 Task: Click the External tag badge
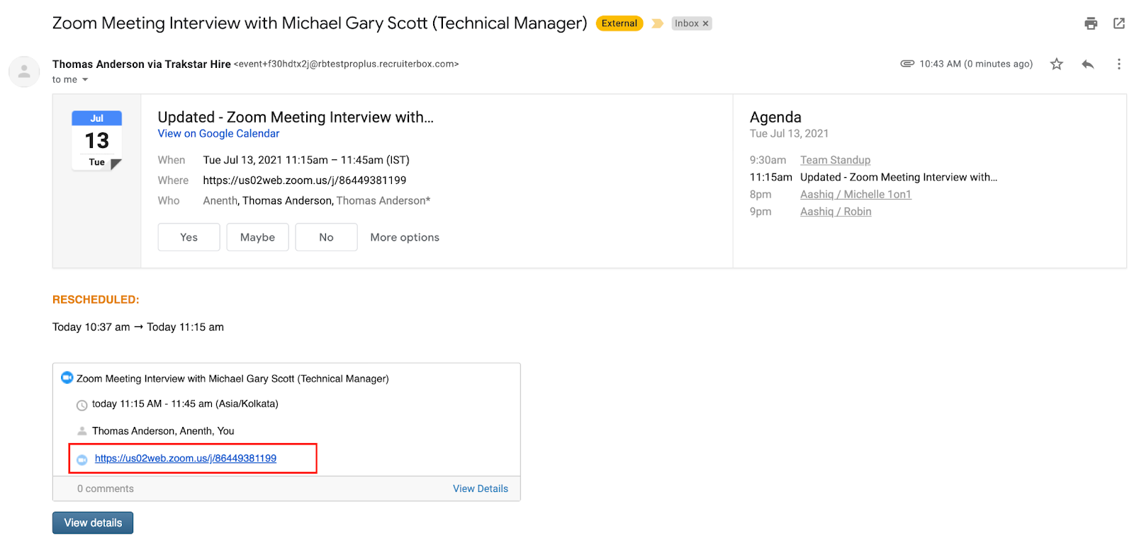[x=619, y=23]
